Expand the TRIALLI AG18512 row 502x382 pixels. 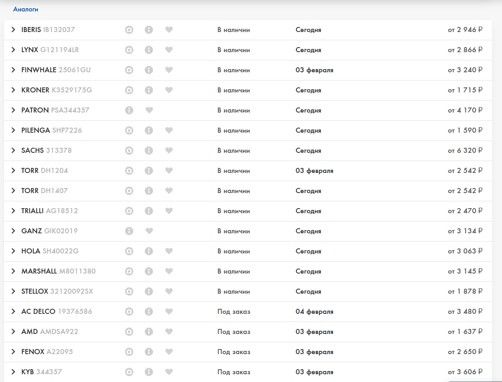(13, 211)
